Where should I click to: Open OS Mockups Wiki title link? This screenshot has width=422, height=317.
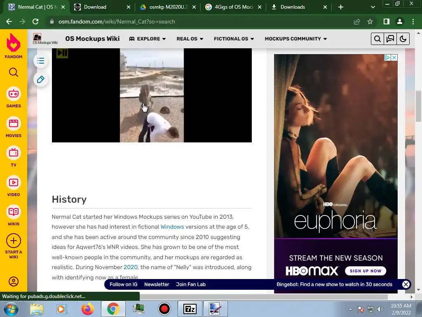click(x=92, y=39)
